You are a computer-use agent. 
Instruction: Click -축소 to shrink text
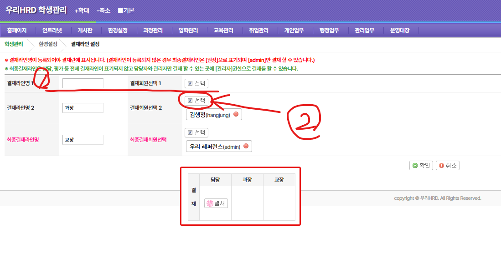point(103,10)
